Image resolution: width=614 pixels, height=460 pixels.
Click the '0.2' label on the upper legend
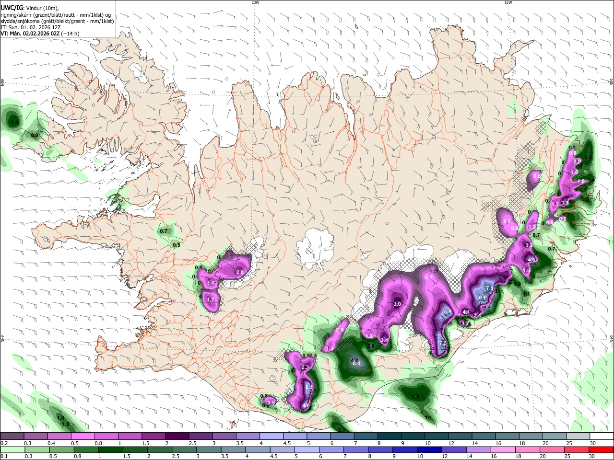[x=4, y=443]
